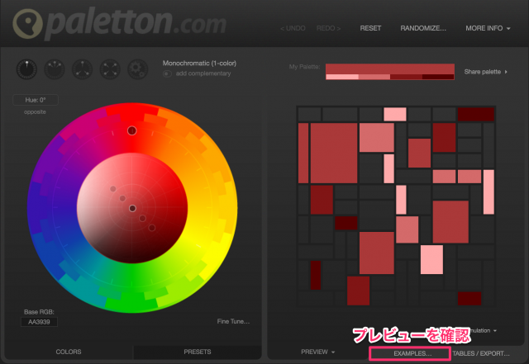Click the darkest shade marker in inner circle
529x364 pixels.
point(152,228)
